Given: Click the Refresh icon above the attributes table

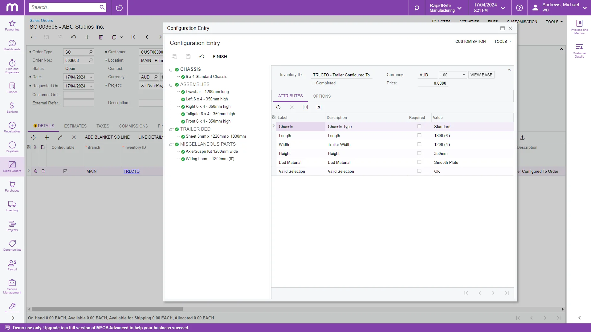Looking at the screenshot, I should [x=279, y=107].
